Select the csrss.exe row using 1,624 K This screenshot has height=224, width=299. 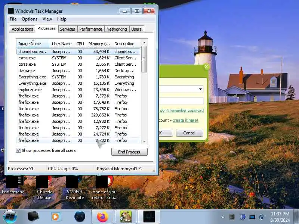click(x=78, y=58)
